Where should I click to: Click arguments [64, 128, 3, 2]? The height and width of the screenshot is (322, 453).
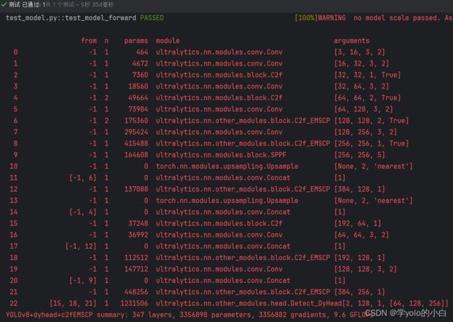coord(363,109)
